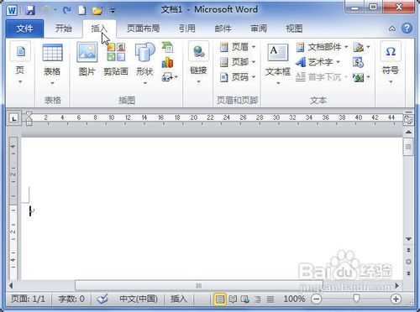This screenshot has height=312, width=420.
Task: Open the 页脚 (Footer) dropdown
Action: coord(238,62)
